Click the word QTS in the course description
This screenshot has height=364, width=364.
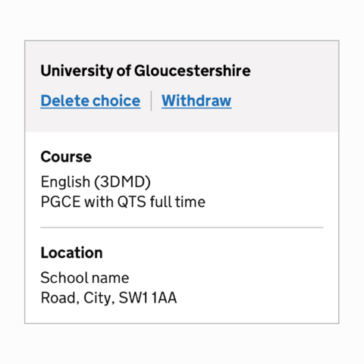pos(132,202)
